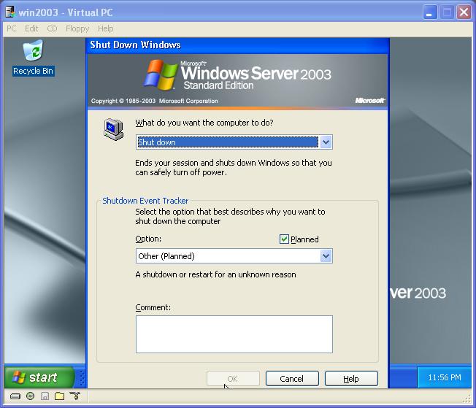Viewport: 476px width, 408px height.
Task: Open the Windows start menu
Action: click(x=39, y=377)
